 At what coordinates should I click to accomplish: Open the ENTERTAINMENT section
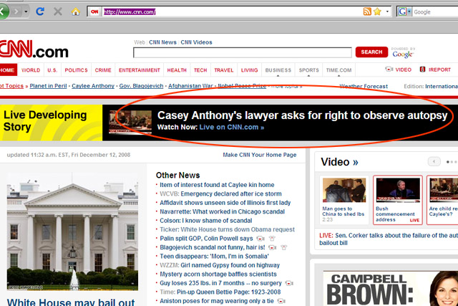click(140, 70)
